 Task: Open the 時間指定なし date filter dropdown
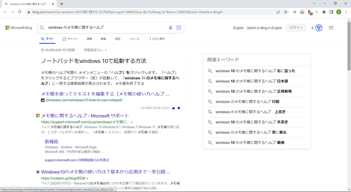pos(95,50)
